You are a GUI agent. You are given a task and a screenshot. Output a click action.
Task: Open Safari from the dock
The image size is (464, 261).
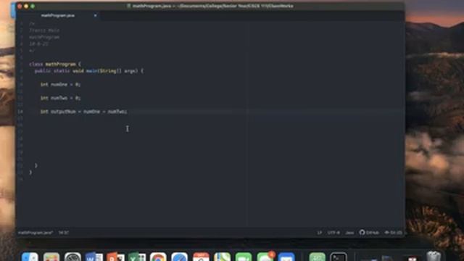click(180, 257)
